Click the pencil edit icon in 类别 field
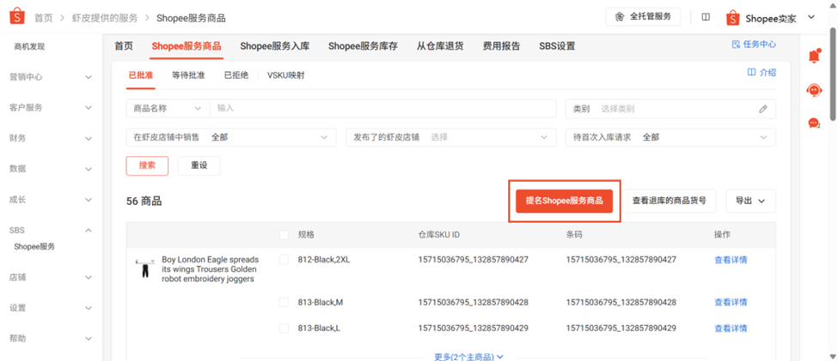 coord(762,109)
